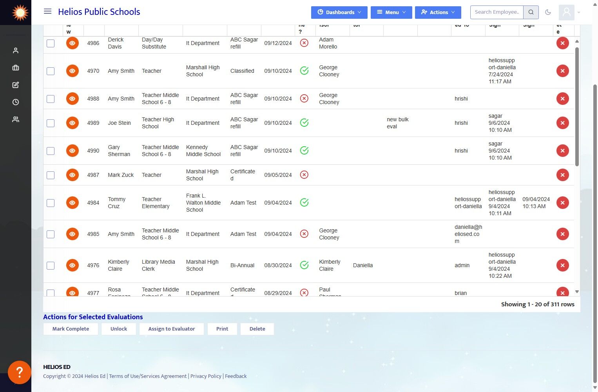
Task: Click Mark Complete button
Action: pos(71,329)
